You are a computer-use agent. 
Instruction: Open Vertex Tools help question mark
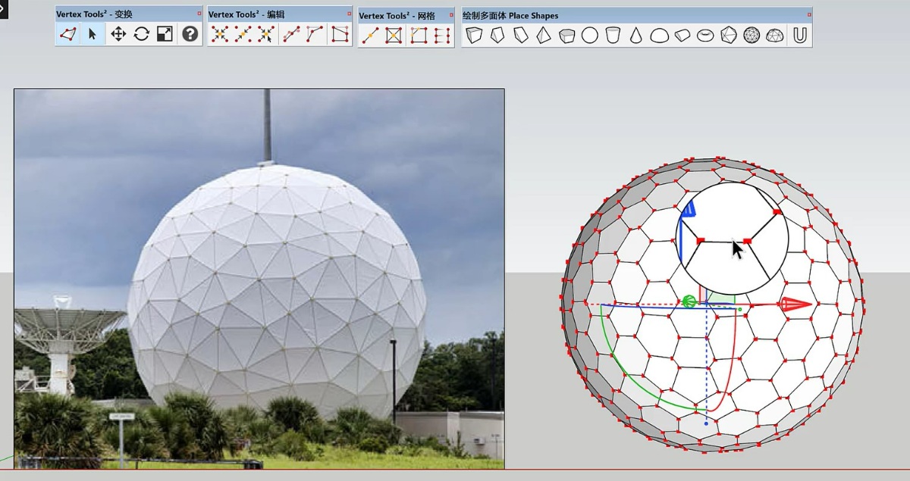(x=190, y=34)
